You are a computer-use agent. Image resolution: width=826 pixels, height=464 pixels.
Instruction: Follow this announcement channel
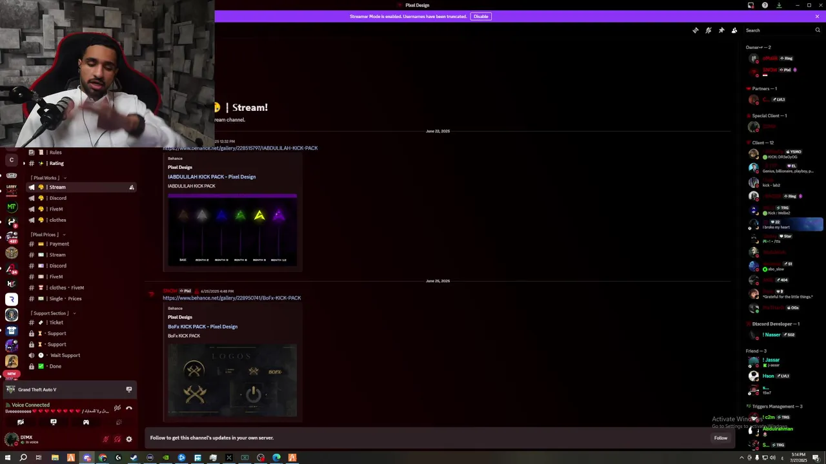pos(721,438)
